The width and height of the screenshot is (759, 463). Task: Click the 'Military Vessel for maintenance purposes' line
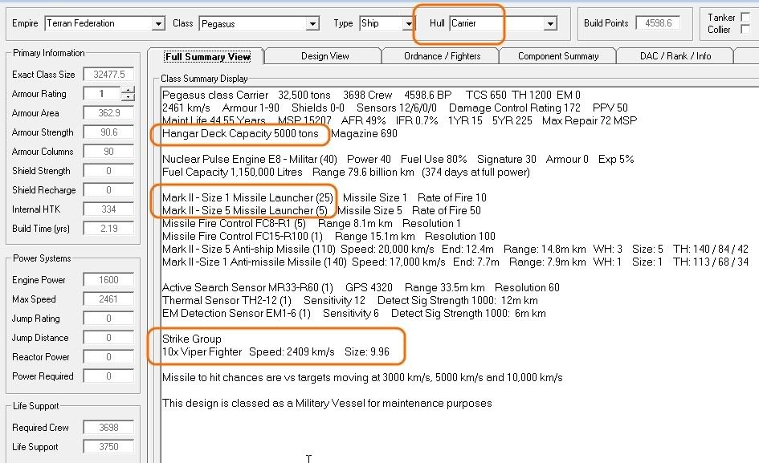(327, 403)
